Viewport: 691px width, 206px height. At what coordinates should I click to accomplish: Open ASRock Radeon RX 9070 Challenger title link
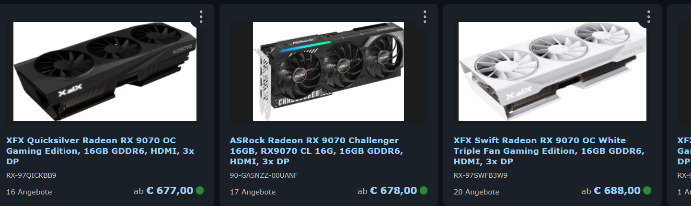(317, 151)
